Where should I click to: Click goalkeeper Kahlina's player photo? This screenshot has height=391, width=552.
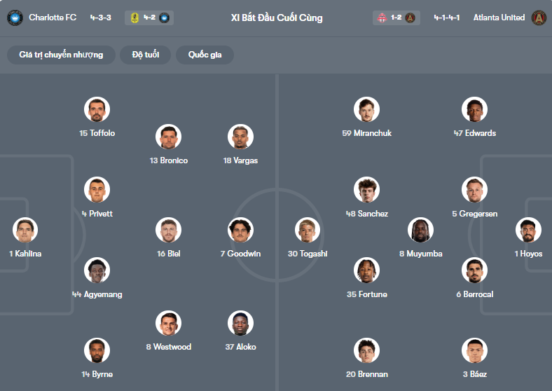click(x=25, y=230)
